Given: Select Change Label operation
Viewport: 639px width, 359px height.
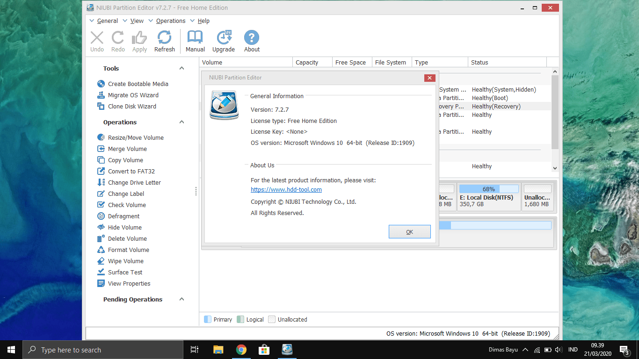Looking at the screenshot, I should pyautogui.click(x=126, y=194).
